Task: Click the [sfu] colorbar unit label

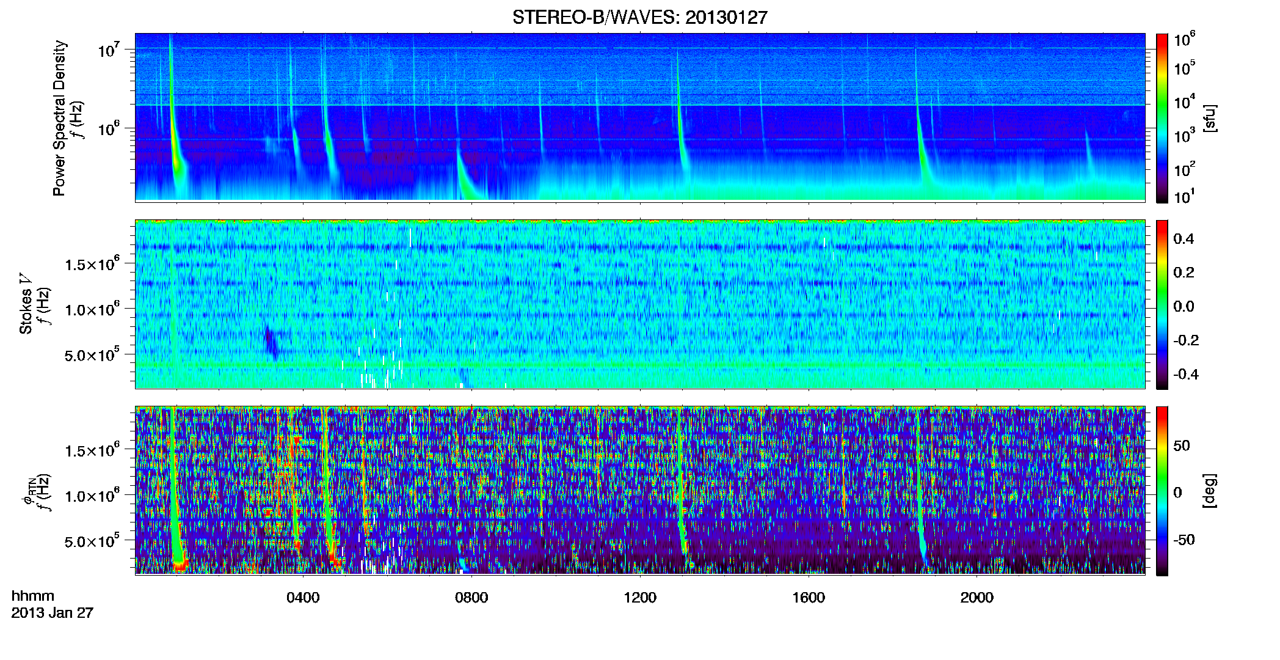Action: (x=1209, y=118)
